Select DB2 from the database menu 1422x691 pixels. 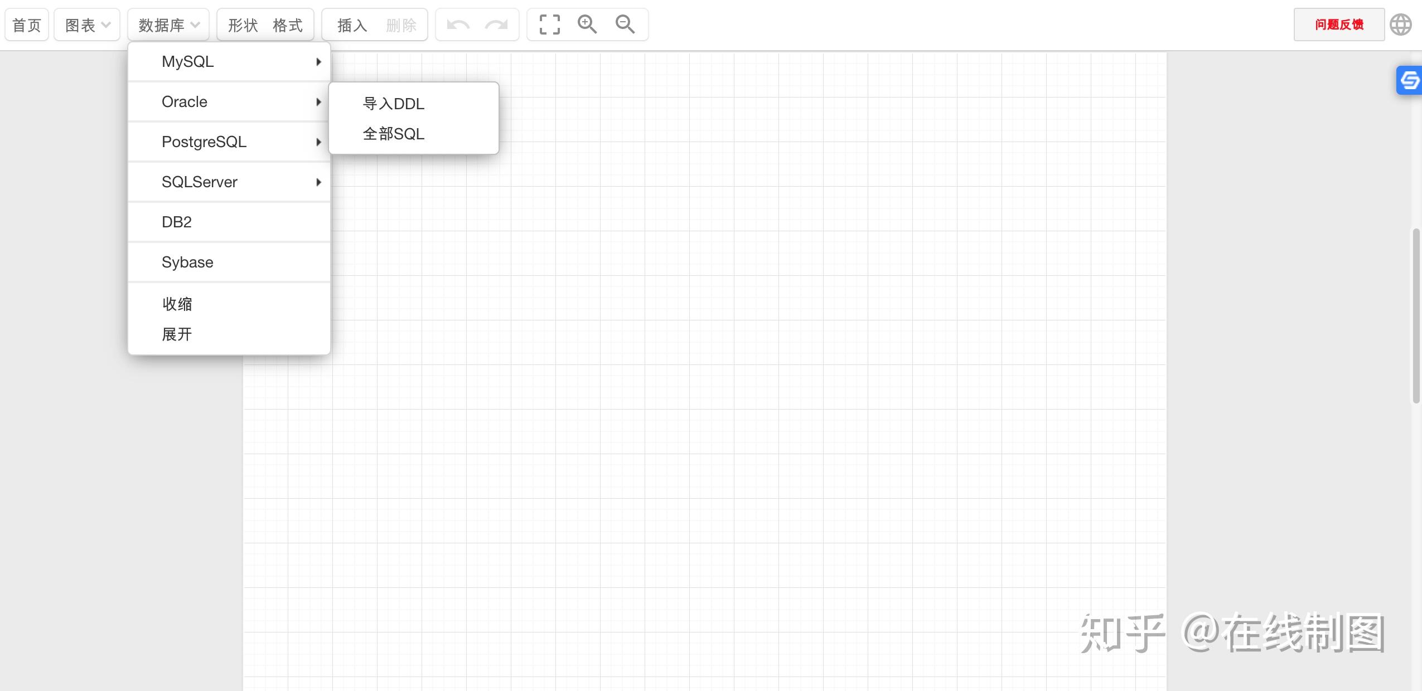click(176, 222)
